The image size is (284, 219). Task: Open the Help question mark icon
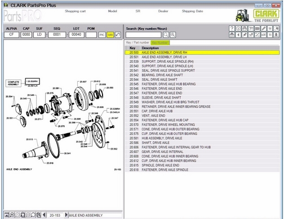(232, 29)
